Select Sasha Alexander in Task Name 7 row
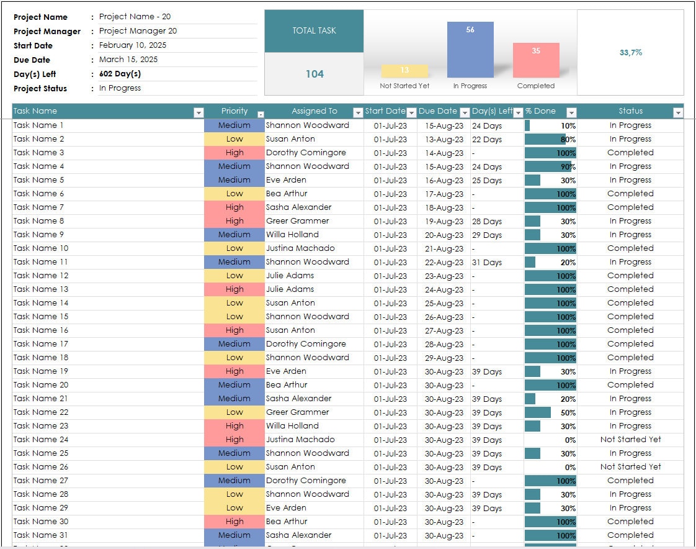The image size is (696, 549). [315, 207]
